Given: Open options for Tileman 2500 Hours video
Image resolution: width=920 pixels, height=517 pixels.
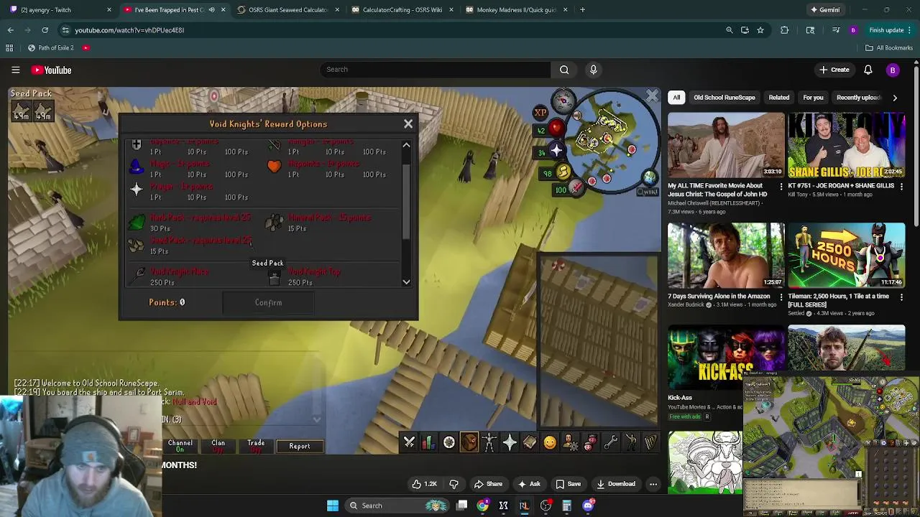Looking at the screenshot, I should (902, 297).
